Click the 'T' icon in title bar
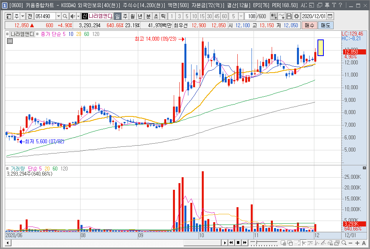 tap(334, 5)
